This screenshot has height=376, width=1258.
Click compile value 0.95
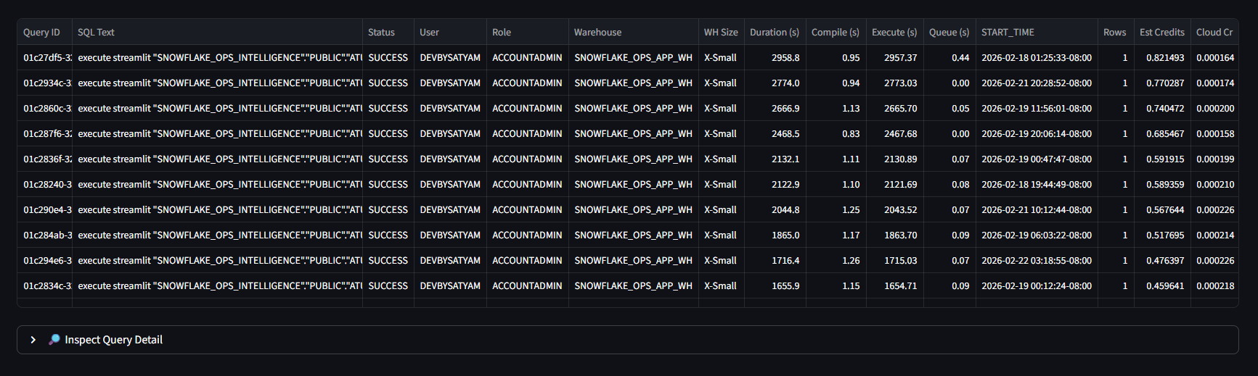point(851,58)
